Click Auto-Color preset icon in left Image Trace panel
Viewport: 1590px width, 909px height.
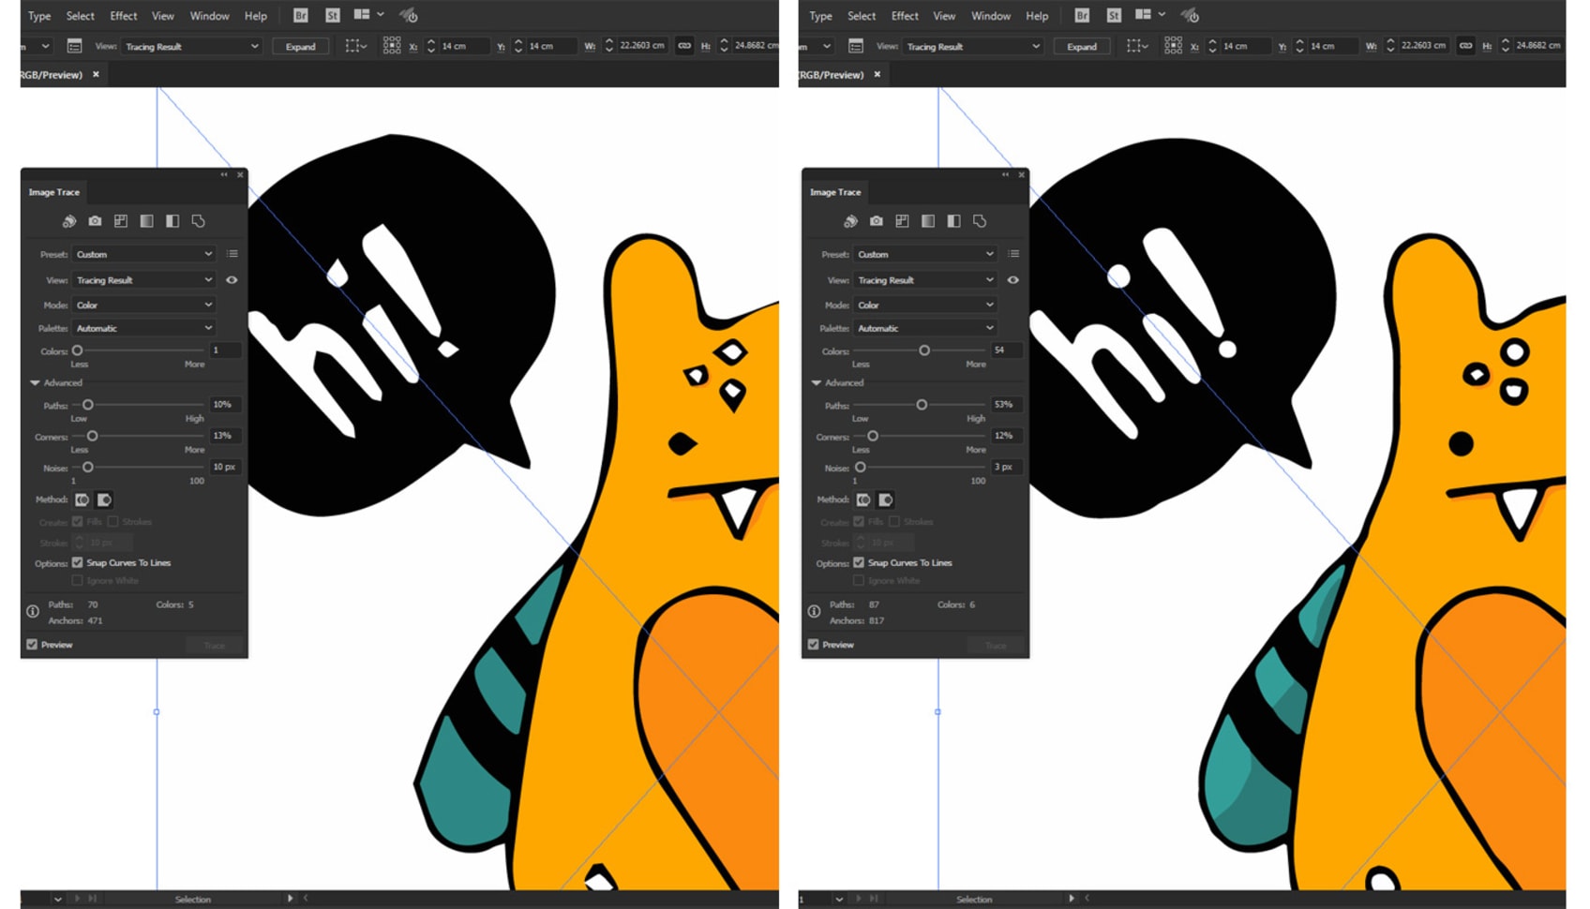pyautogui.click(x=69, y=221)
